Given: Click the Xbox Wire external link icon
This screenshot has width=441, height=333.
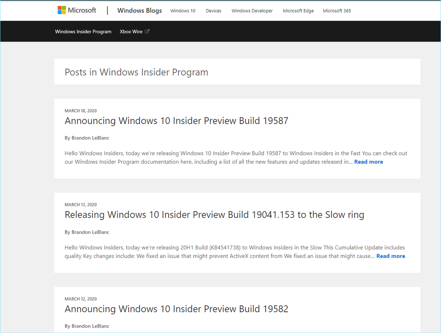Looking at the screenshot, I should (x=147, y=31).
